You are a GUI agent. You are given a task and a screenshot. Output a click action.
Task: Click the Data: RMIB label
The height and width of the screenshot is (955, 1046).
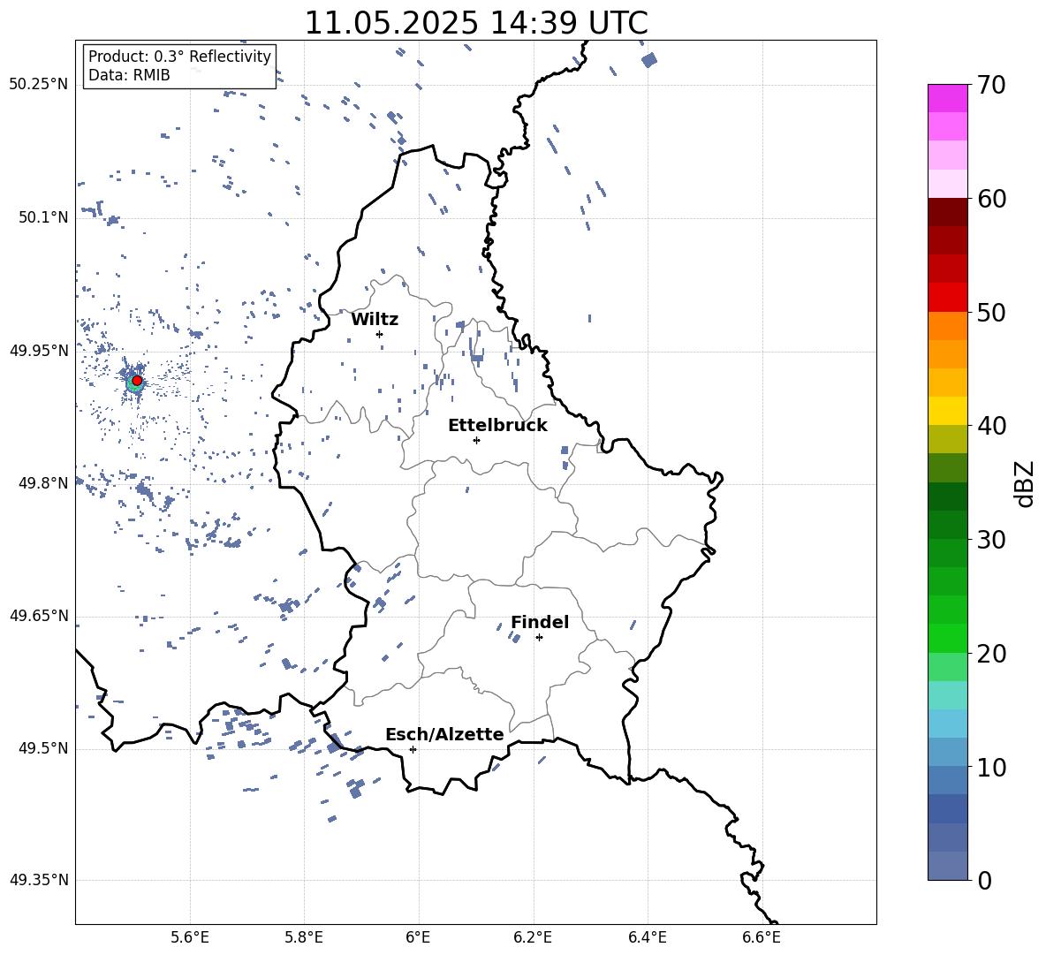(x=129, y=75)
